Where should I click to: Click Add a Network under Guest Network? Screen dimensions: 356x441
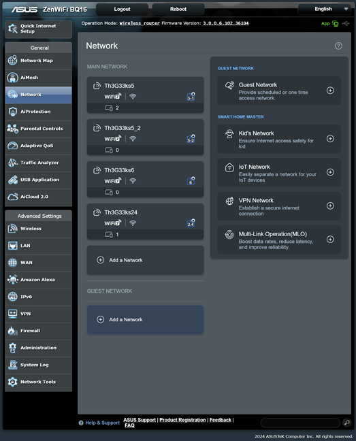(145, 320)
